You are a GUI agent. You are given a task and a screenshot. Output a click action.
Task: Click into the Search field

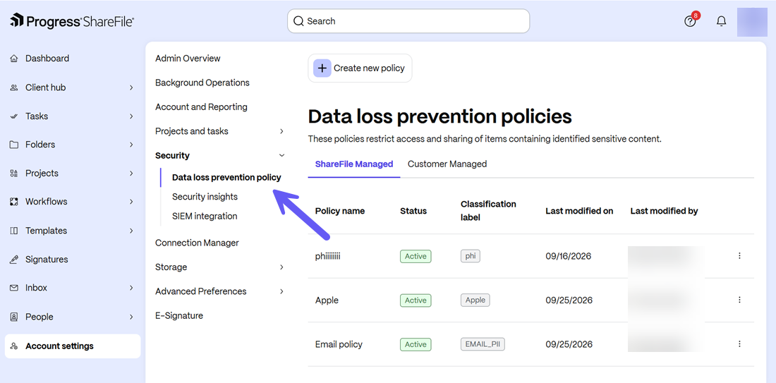[408, 21]
